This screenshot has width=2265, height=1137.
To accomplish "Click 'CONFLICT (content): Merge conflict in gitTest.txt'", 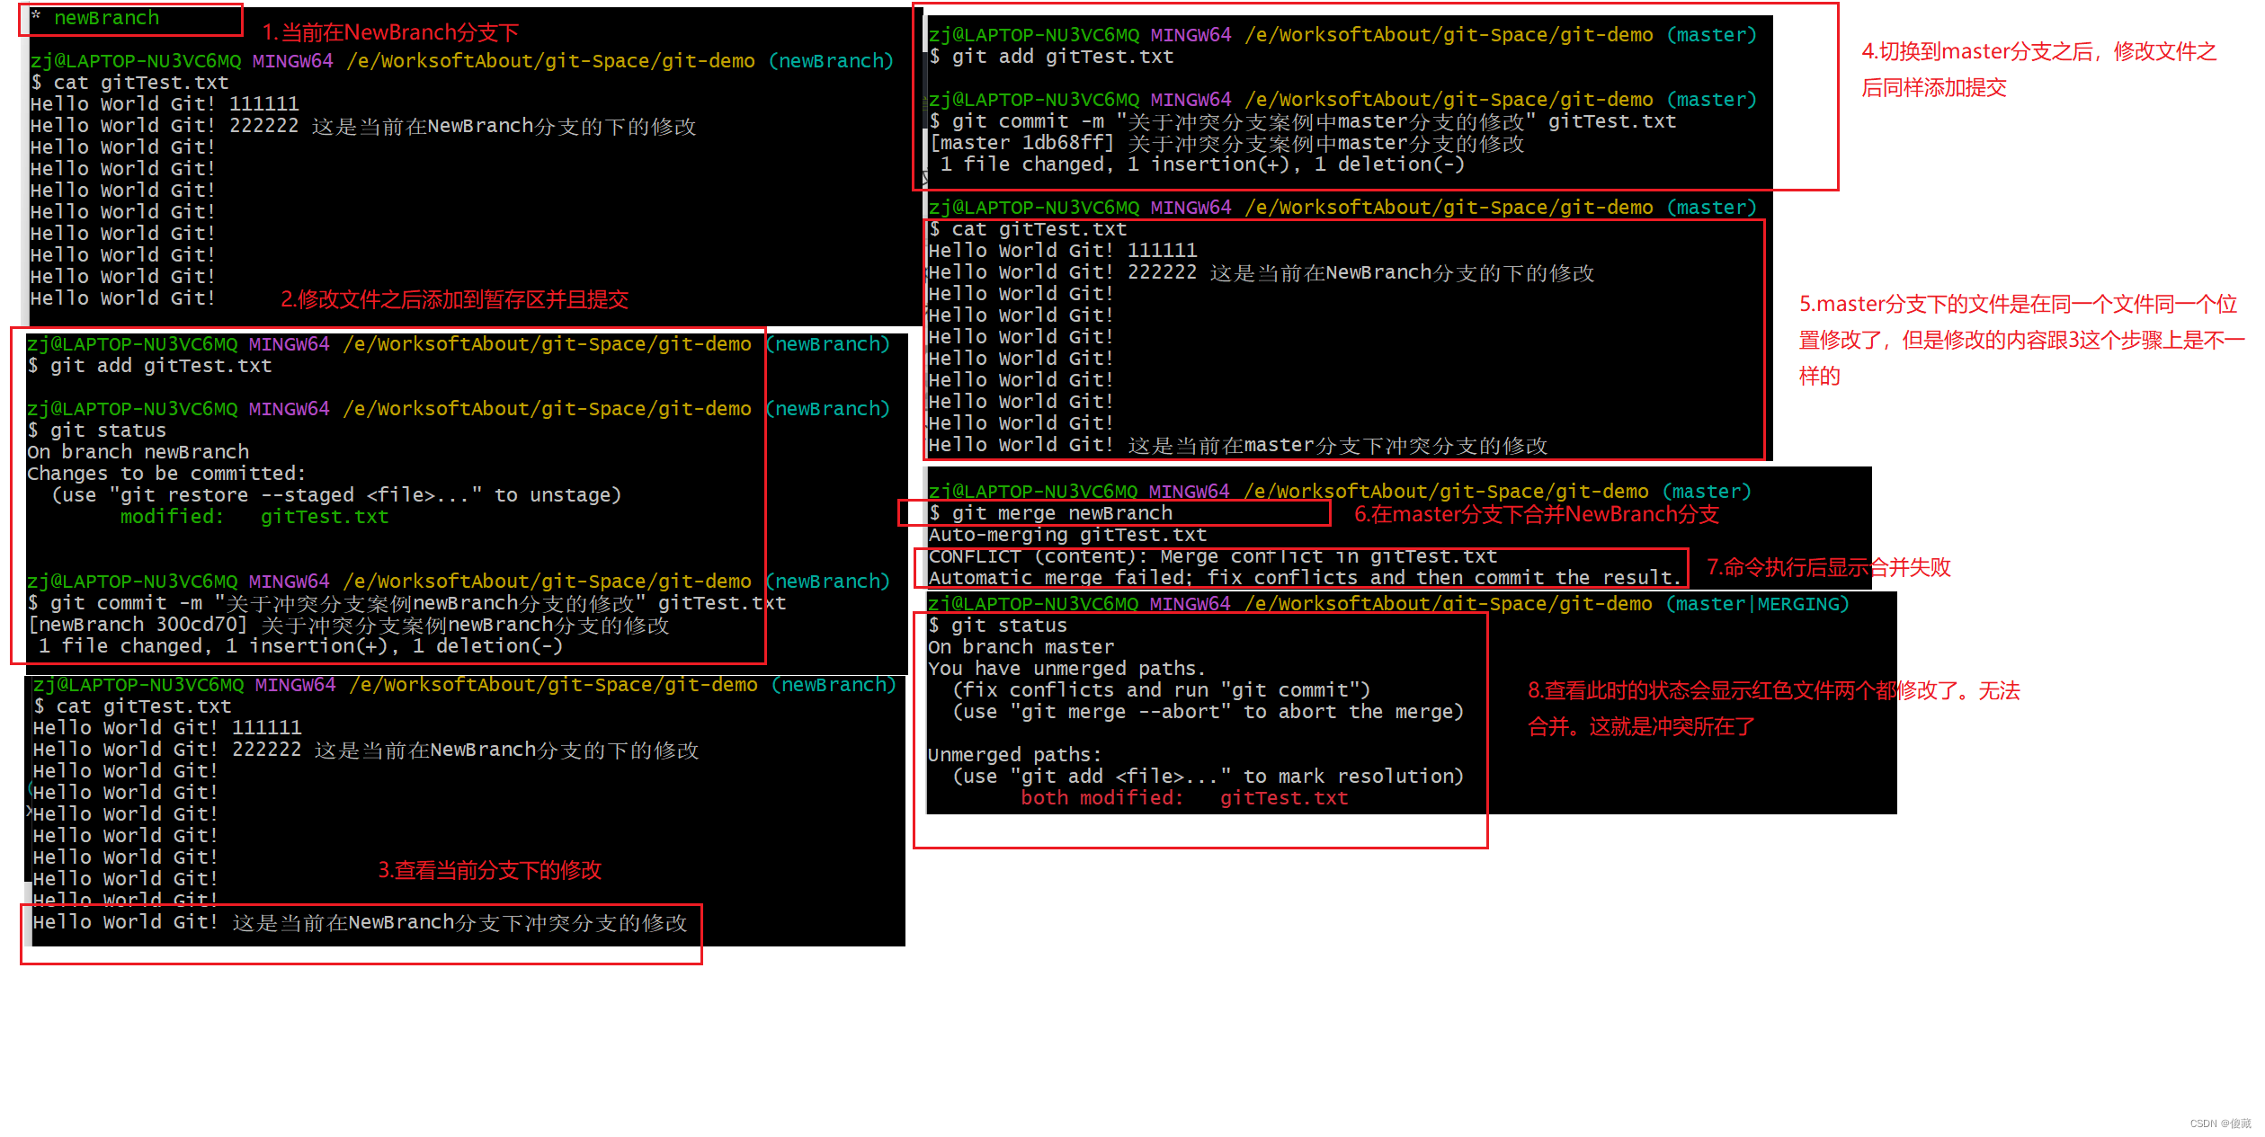I will pyautogui.click(x=1213, y=556).
